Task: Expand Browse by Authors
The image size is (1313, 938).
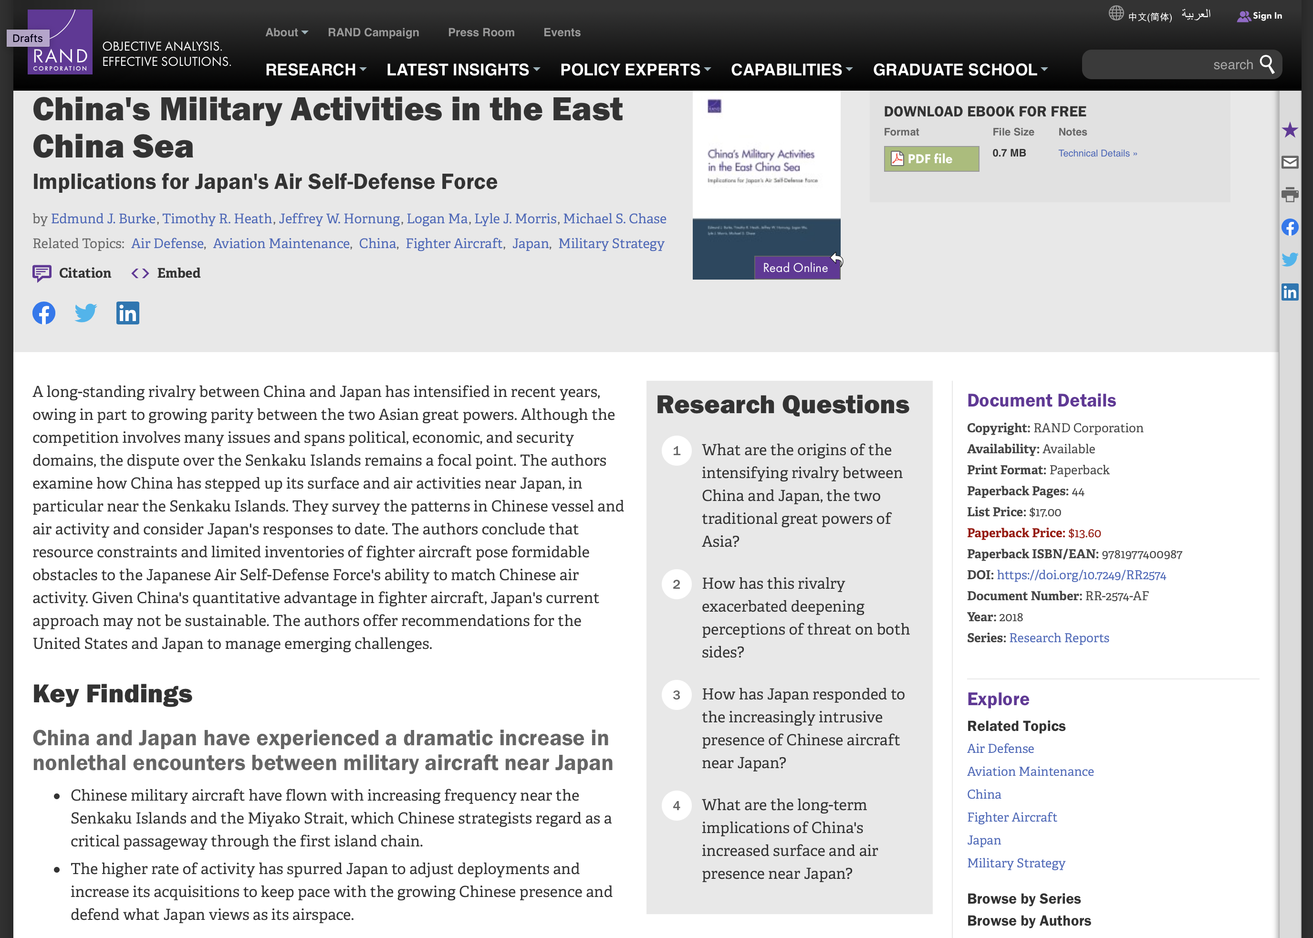Action: click(x=1029, y=921)
